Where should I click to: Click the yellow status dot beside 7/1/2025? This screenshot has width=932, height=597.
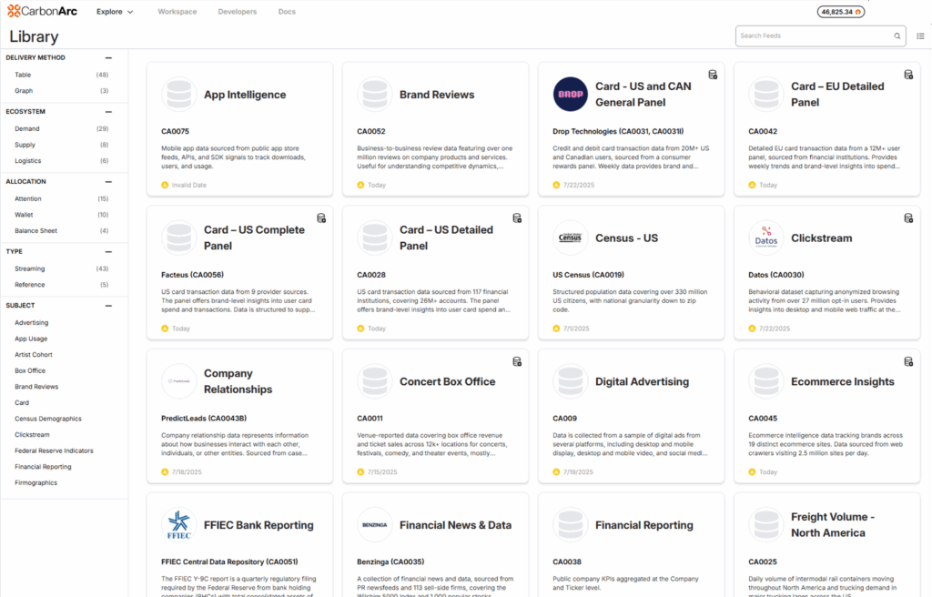coord(556,329)
